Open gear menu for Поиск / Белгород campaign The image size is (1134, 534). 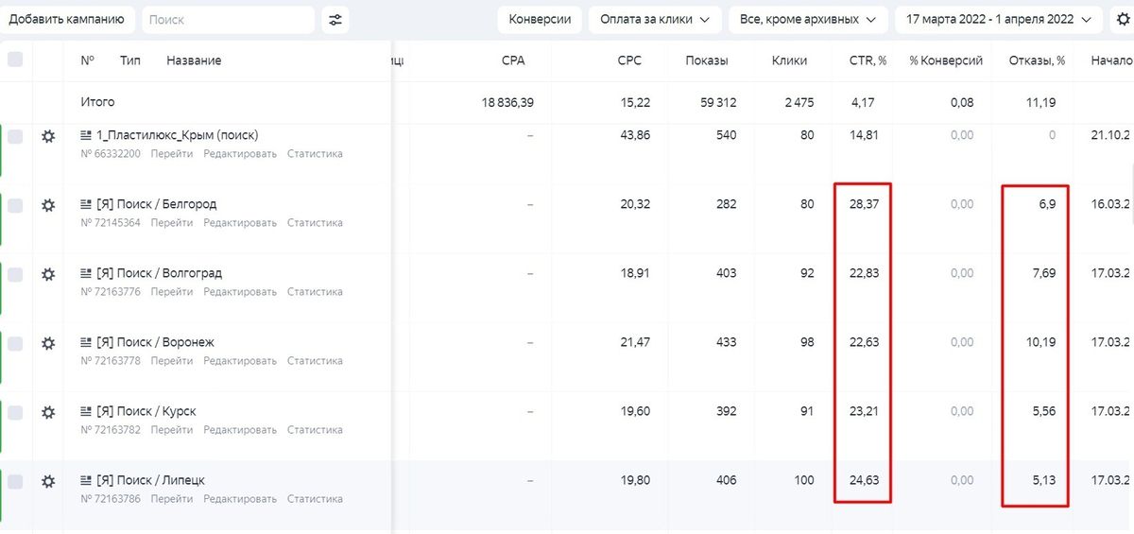(48, 205)
